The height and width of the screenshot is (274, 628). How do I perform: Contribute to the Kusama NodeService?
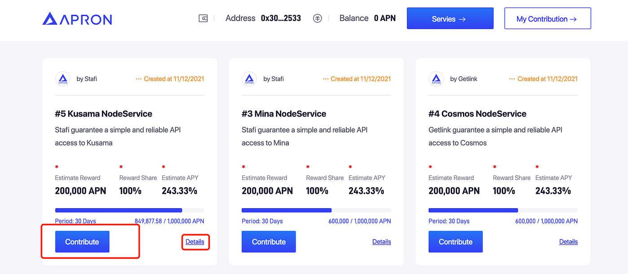pos(82,242)
